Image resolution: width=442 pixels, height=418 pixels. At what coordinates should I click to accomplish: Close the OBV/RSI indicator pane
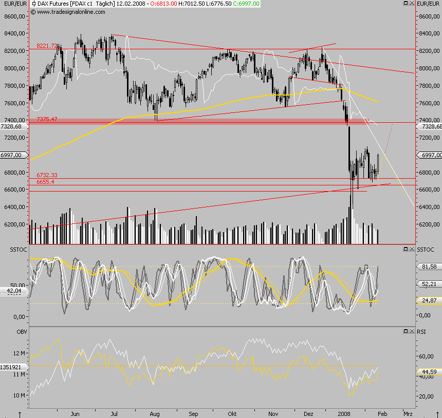click(x=412, y=331)
